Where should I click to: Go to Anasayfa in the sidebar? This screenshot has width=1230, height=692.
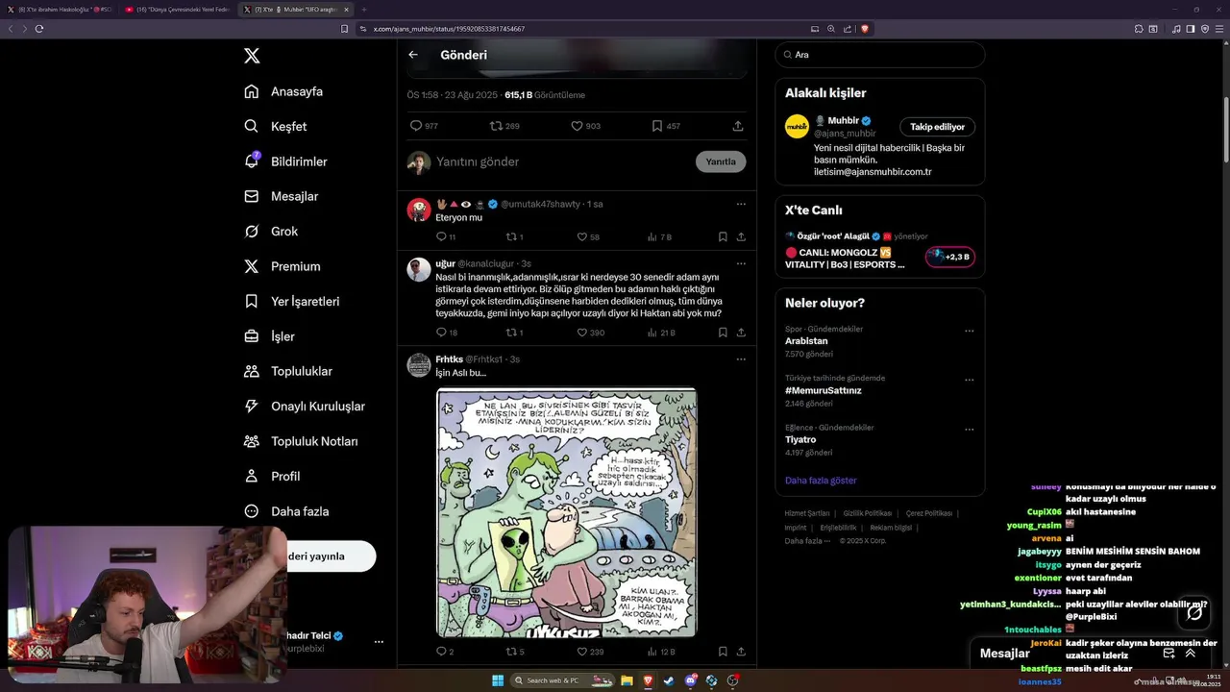(x=283, y=91)
